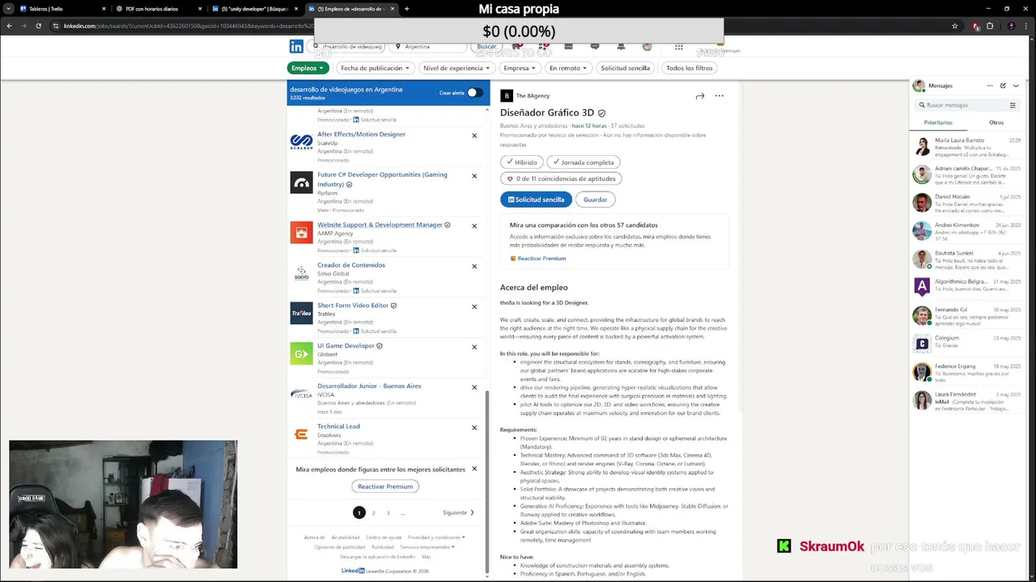Click the Solvo Global logo

(301, 273)
